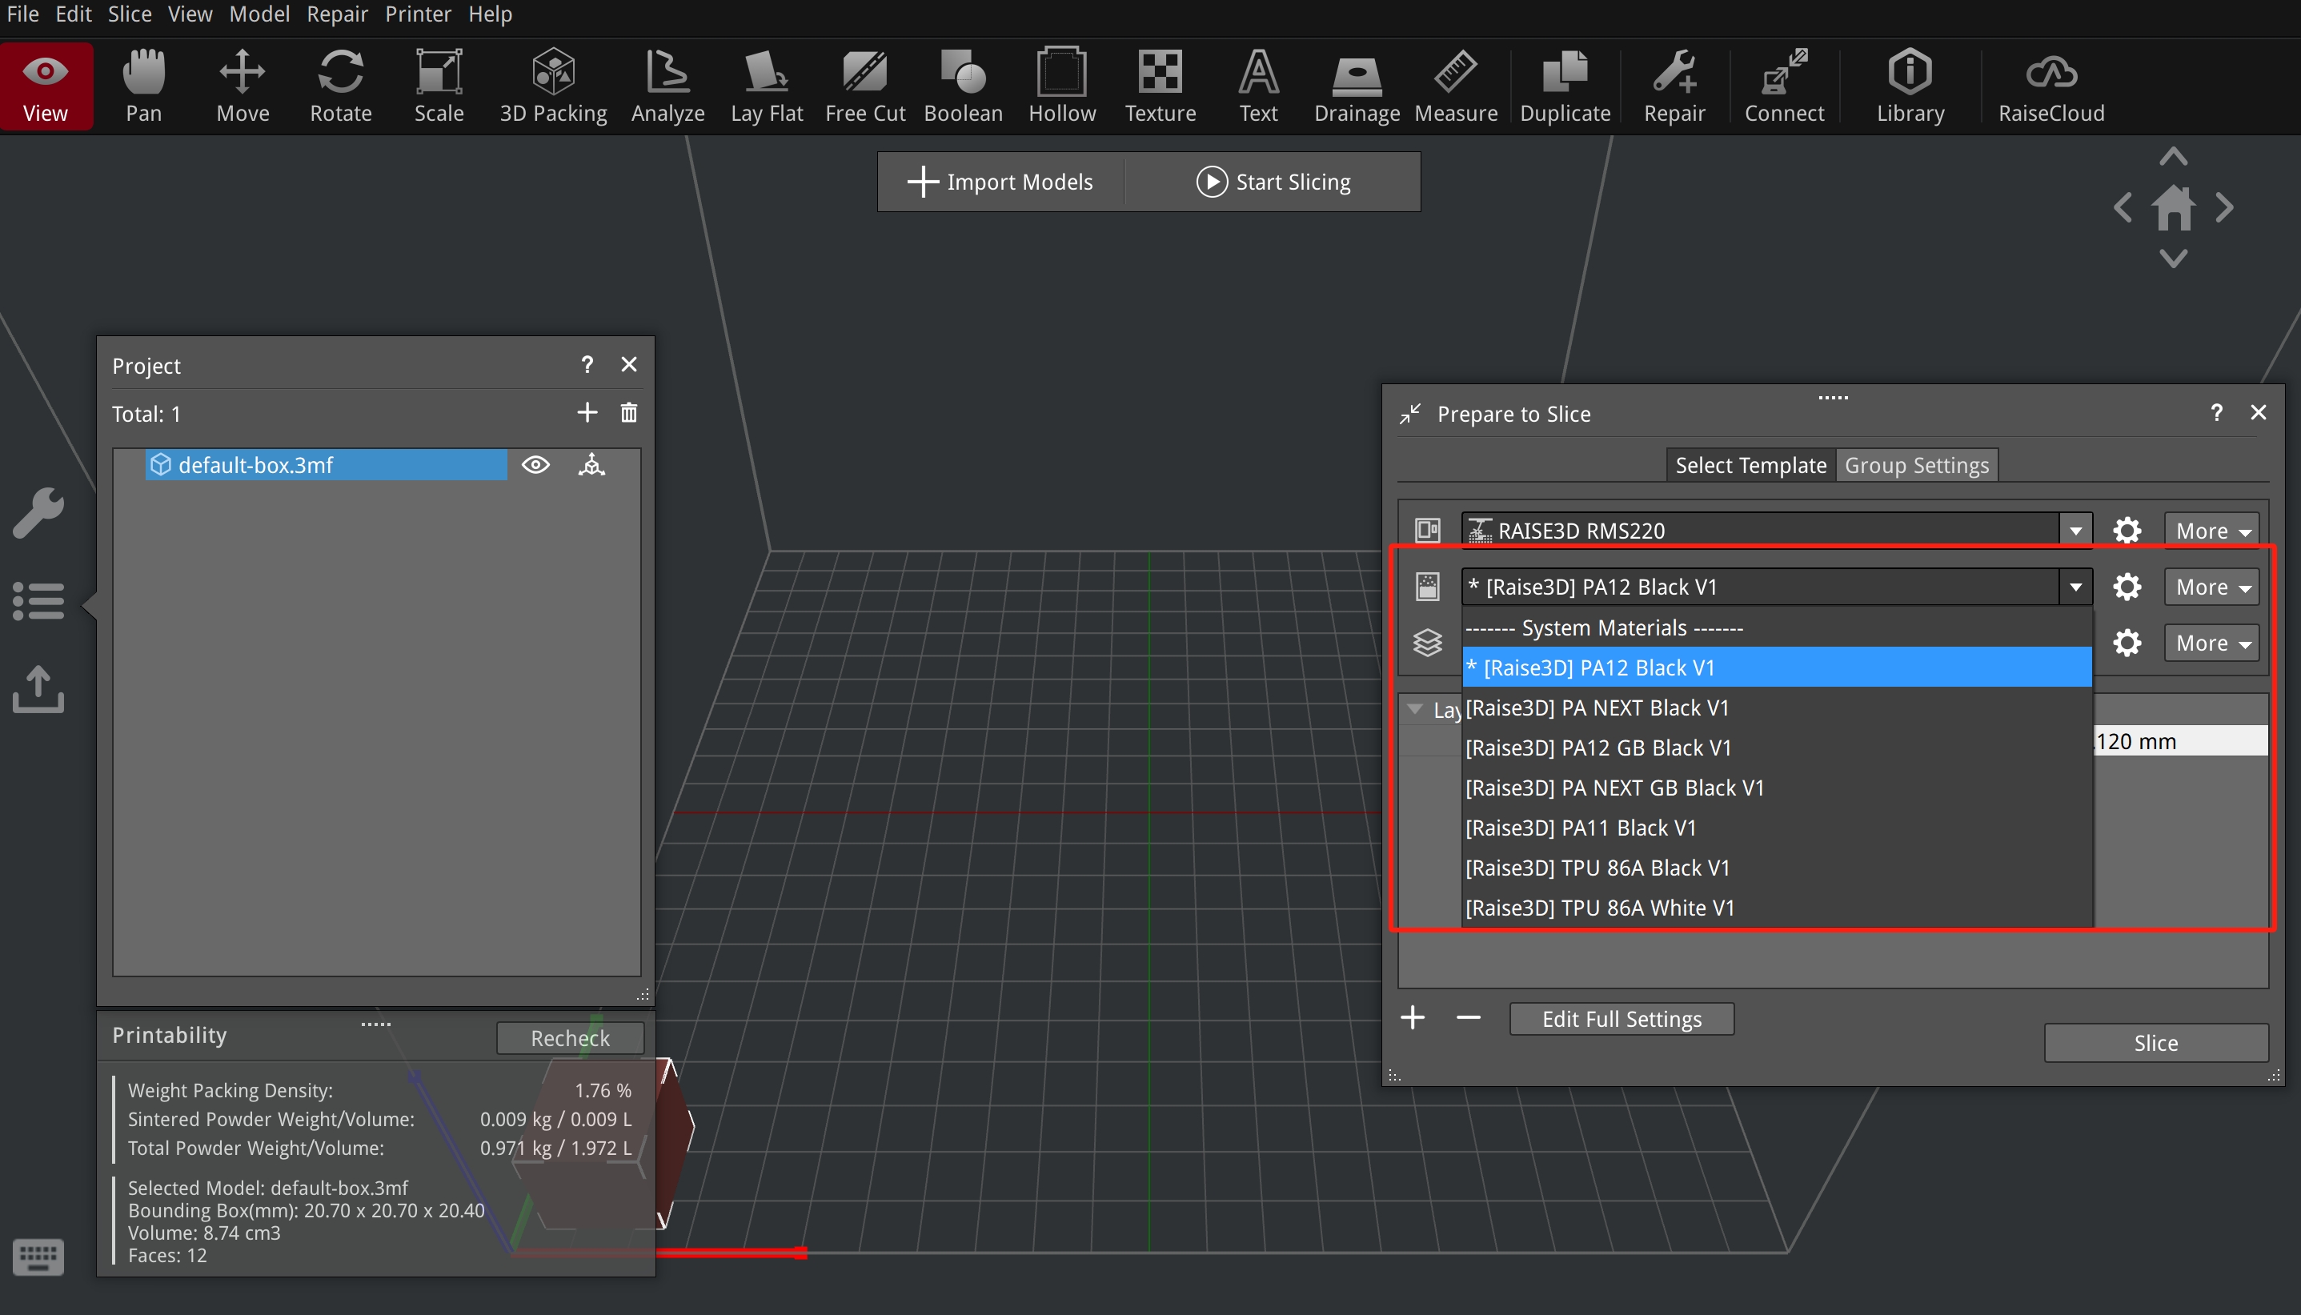The height and width of the screenshot is (1315, 2301).
Task: Click Recheck in Printability panel
Action: point(570,1038)
